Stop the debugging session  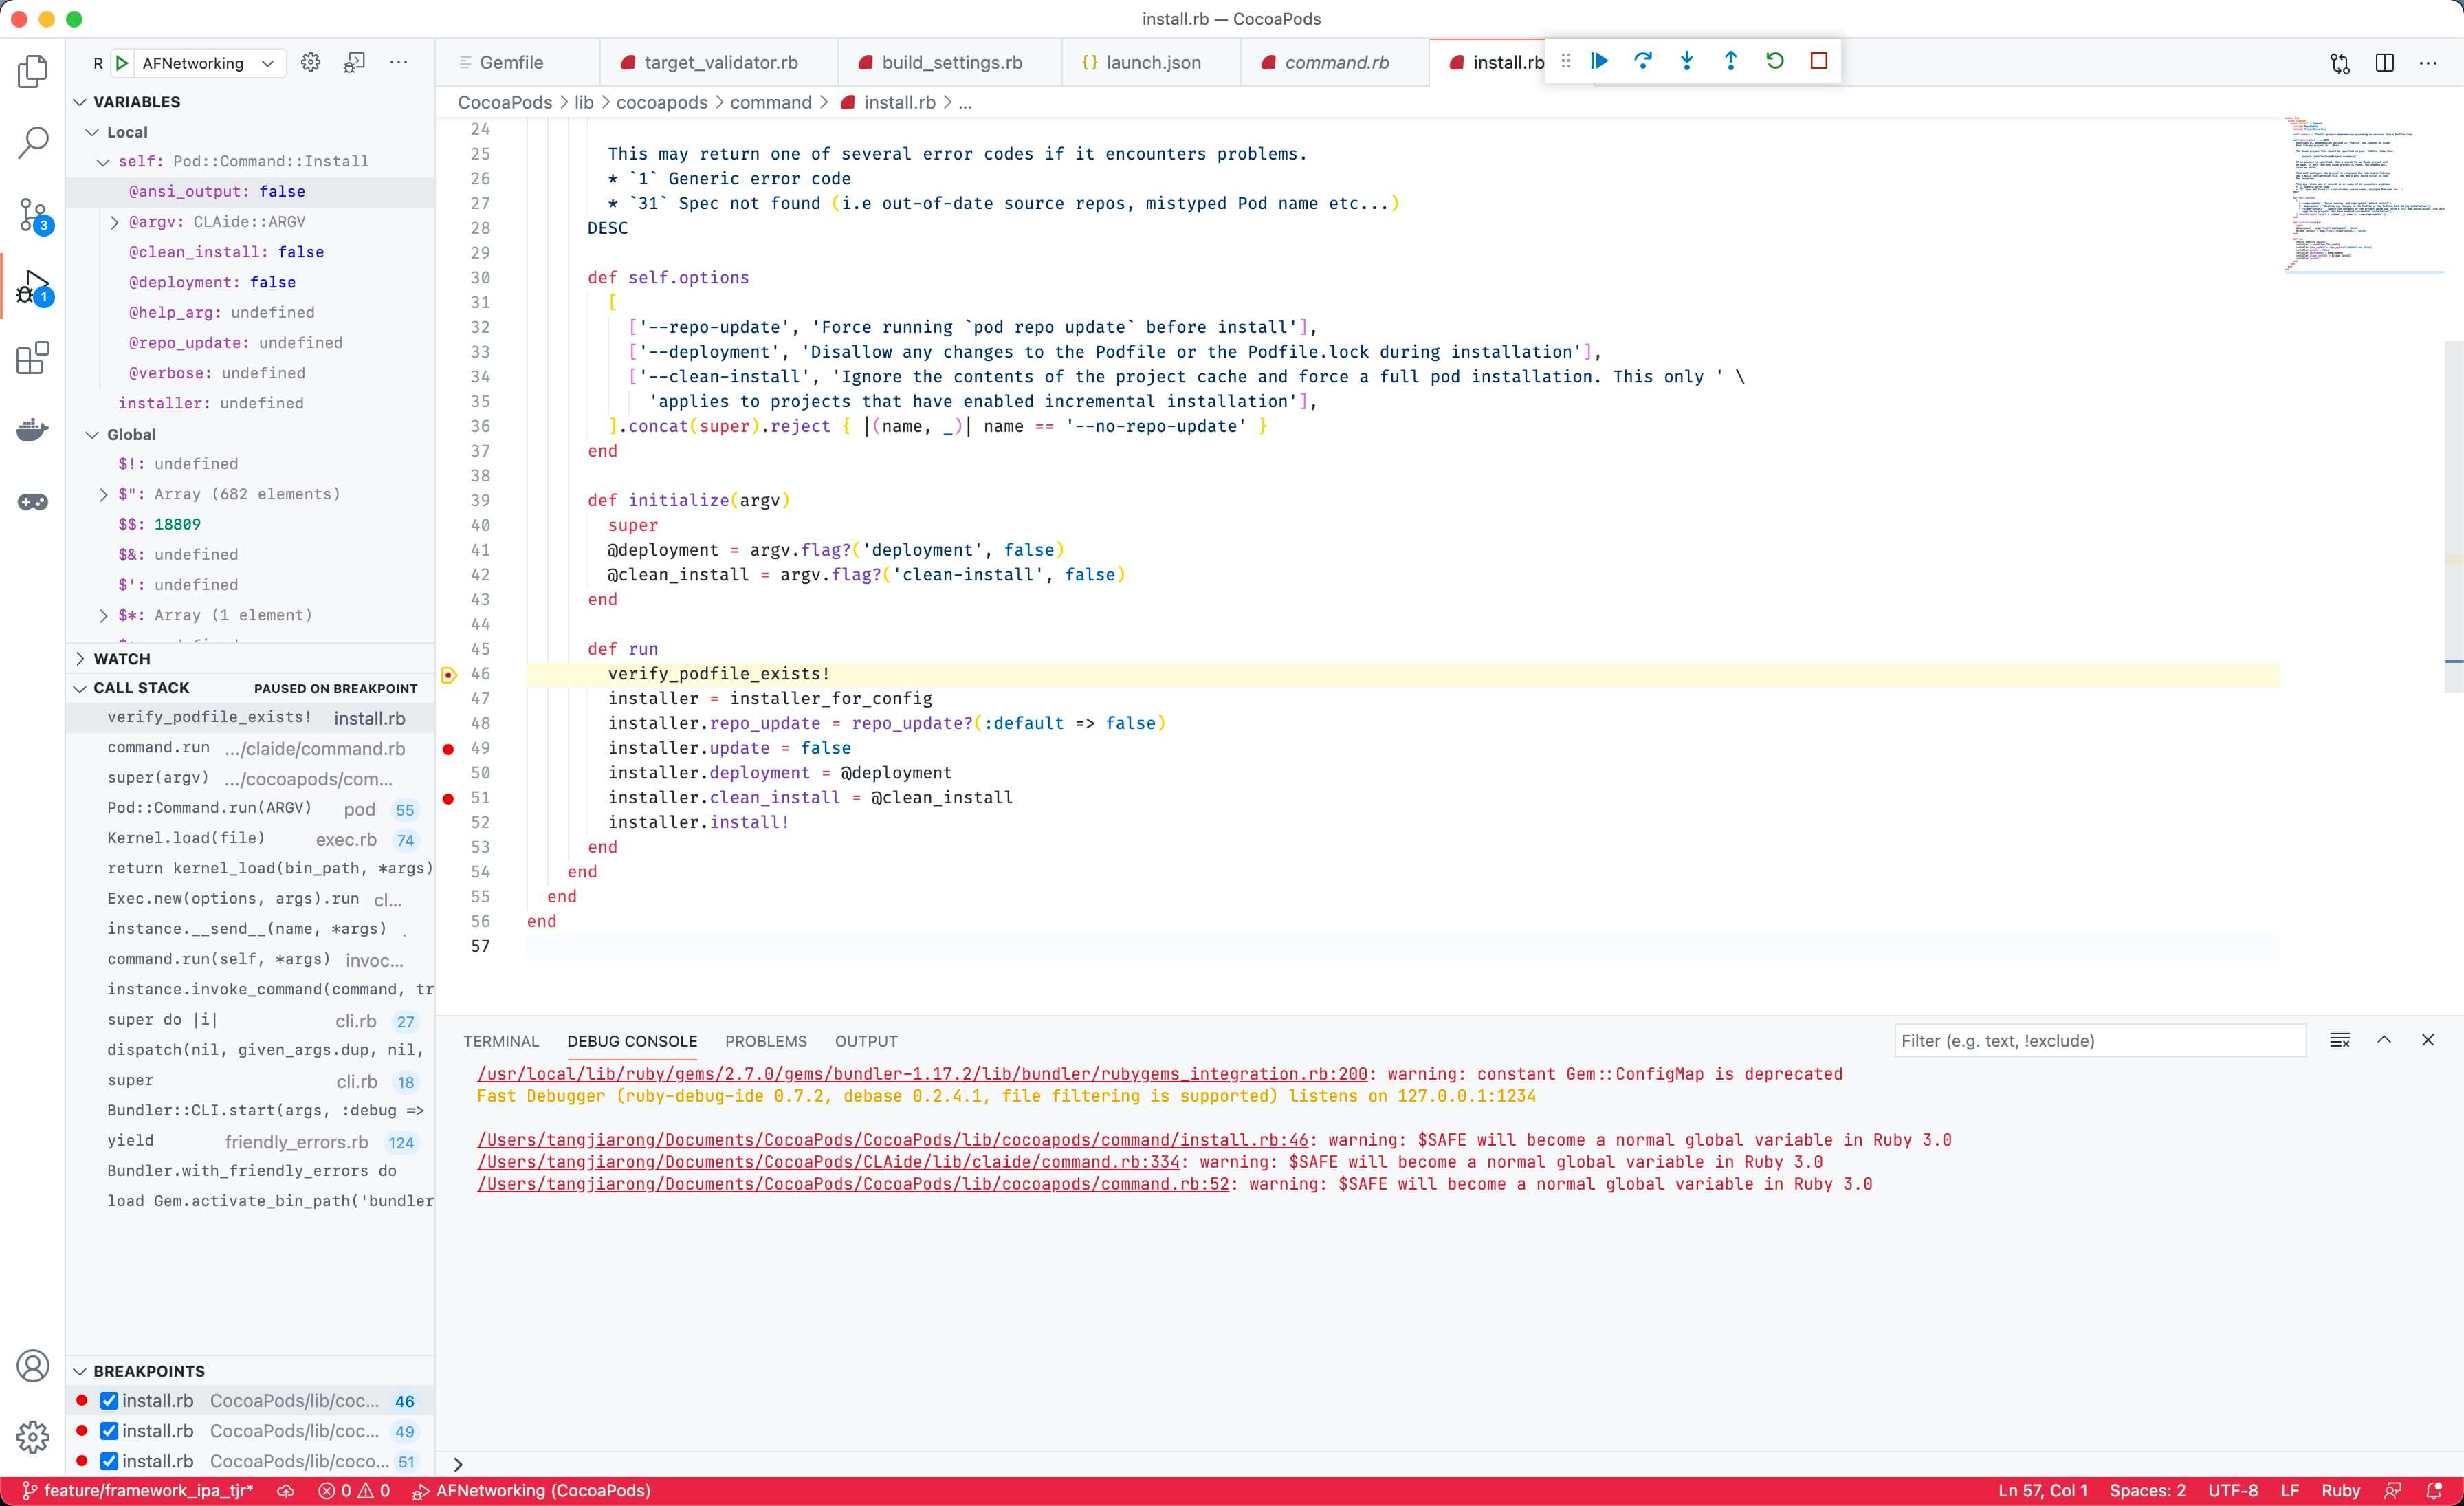(1819, 61)
